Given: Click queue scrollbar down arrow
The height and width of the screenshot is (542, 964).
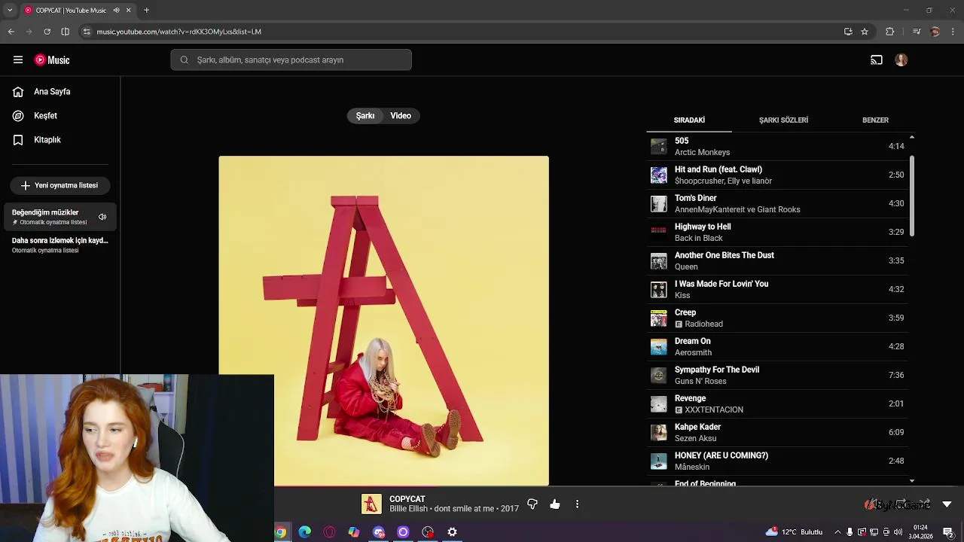Looking at the screenshot, I should [x=912, y=481].
